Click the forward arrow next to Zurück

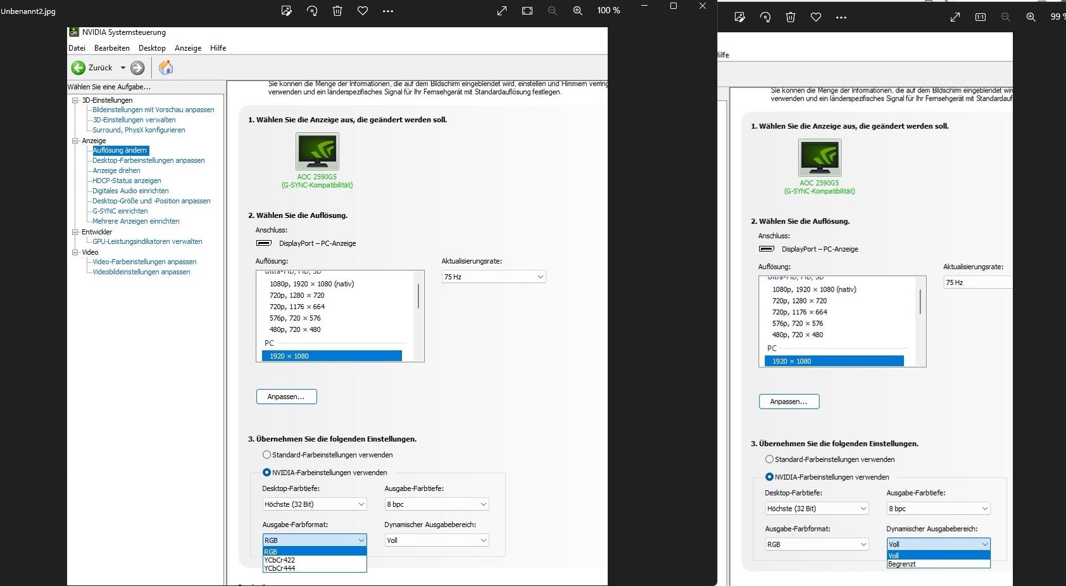click(x=137, y=68)
